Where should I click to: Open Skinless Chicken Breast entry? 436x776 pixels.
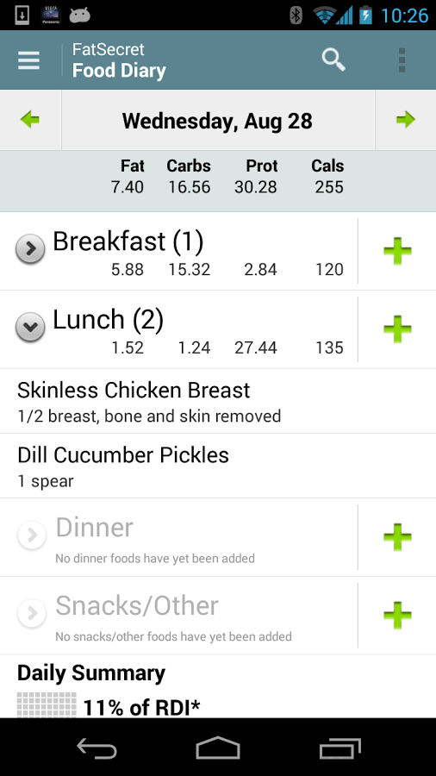(x=218, y=401)
